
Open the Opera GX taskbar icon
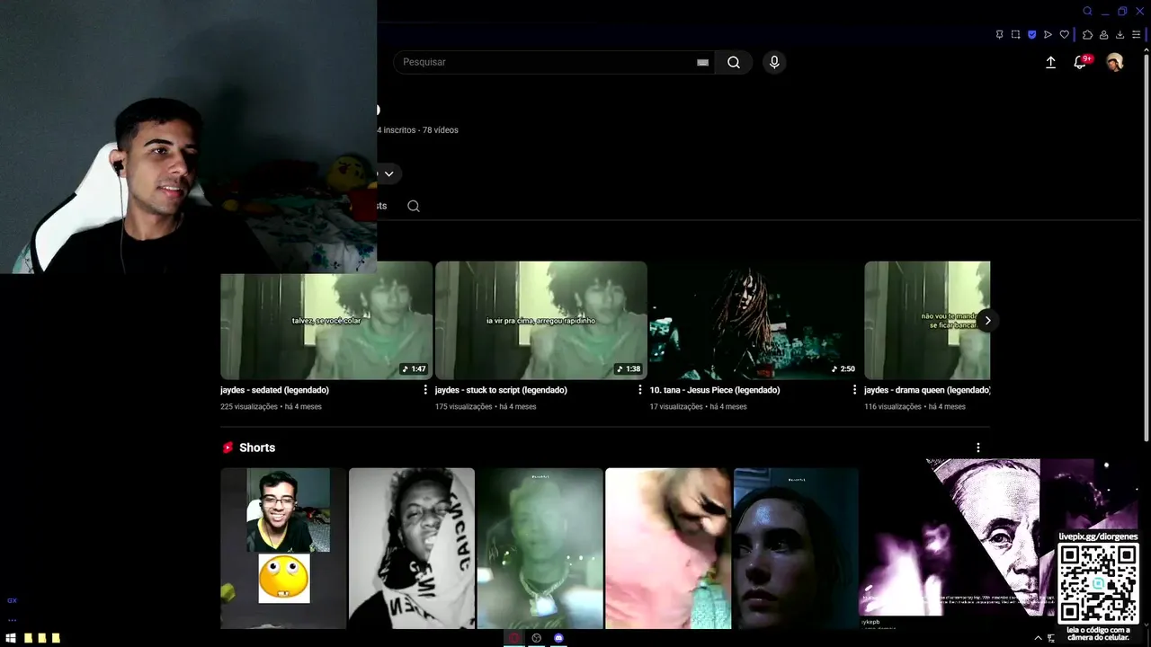pyautogui.click(x=514, y=638)
